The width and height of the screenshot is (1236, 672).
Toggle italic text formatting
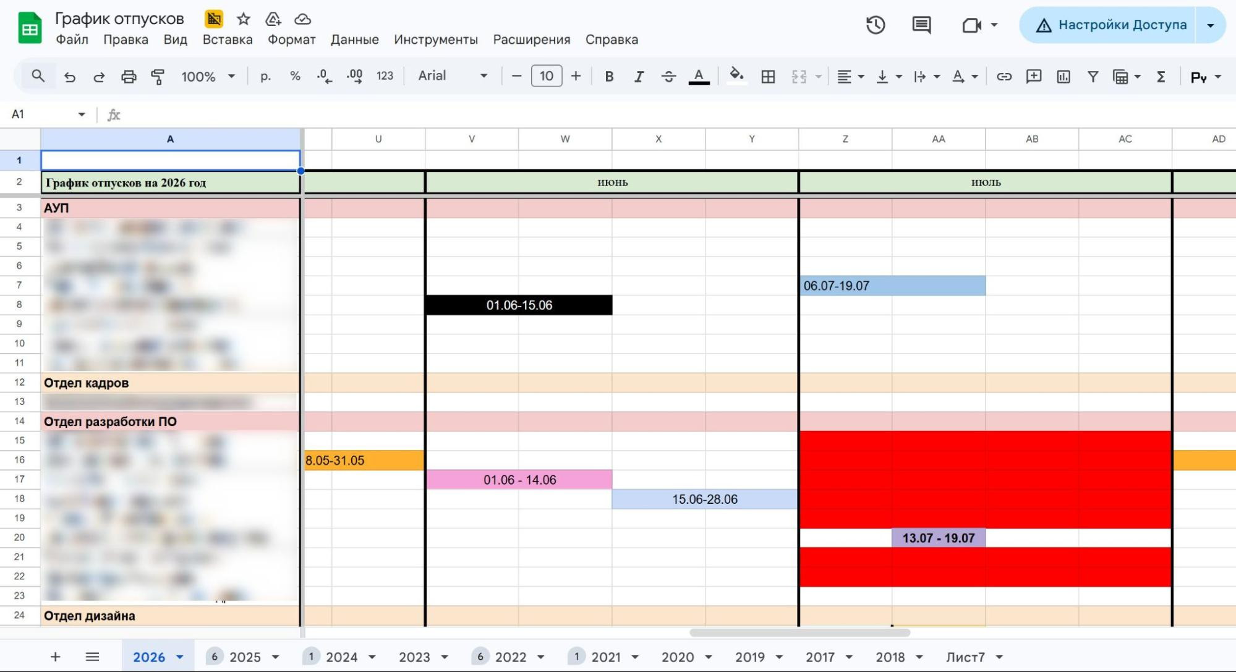pyautogui.click(x=639, y=77)
